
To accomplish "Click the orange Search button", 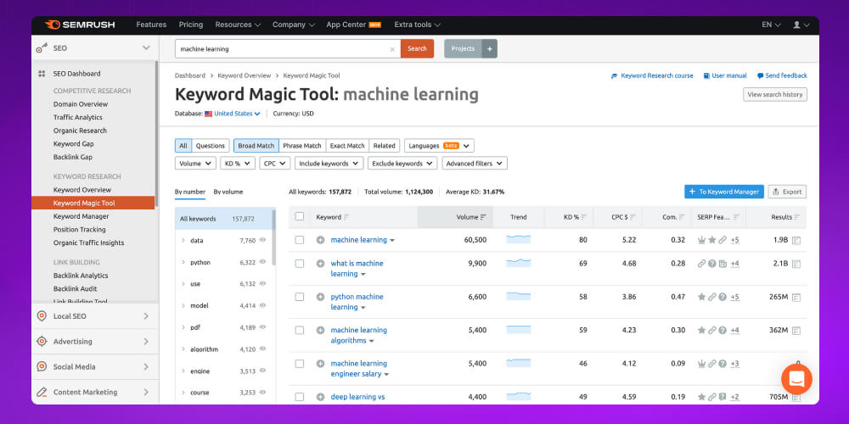I will (417, 48).
